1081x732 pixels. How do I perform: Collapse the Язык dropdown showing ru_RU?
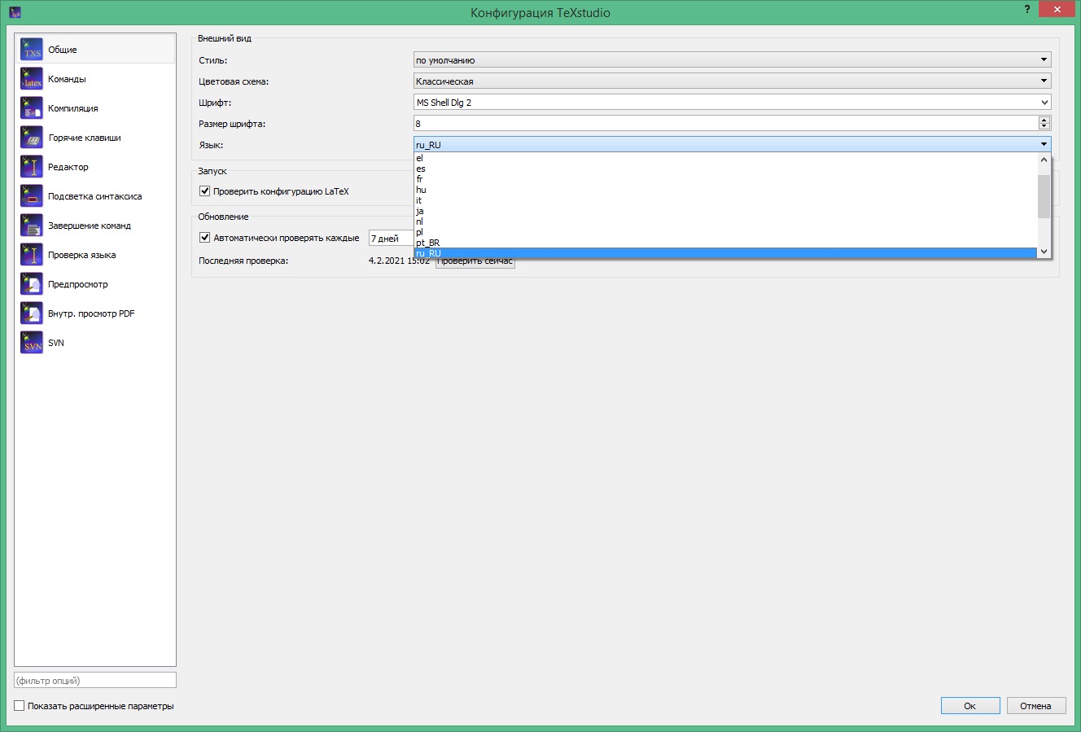pos(733,145)
